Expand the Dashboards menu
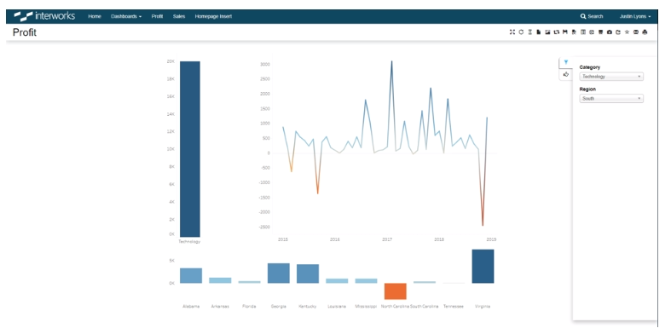The height and width of the screenshot is (334, 671). point(126,16)
